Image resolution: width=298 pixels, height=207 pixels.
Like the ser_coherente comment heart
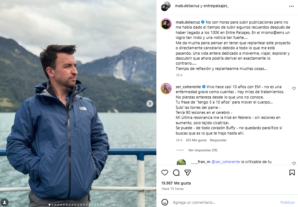click(x=294, y=89)
